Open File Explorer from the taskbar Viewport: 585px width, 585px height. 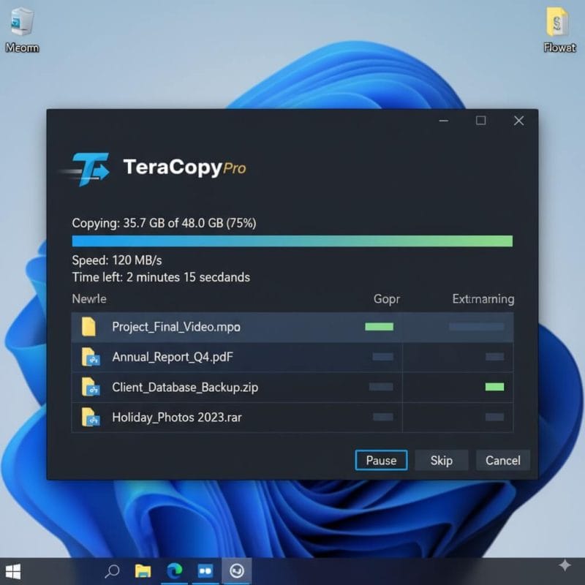pyautogui.click(x=143, y=570)
